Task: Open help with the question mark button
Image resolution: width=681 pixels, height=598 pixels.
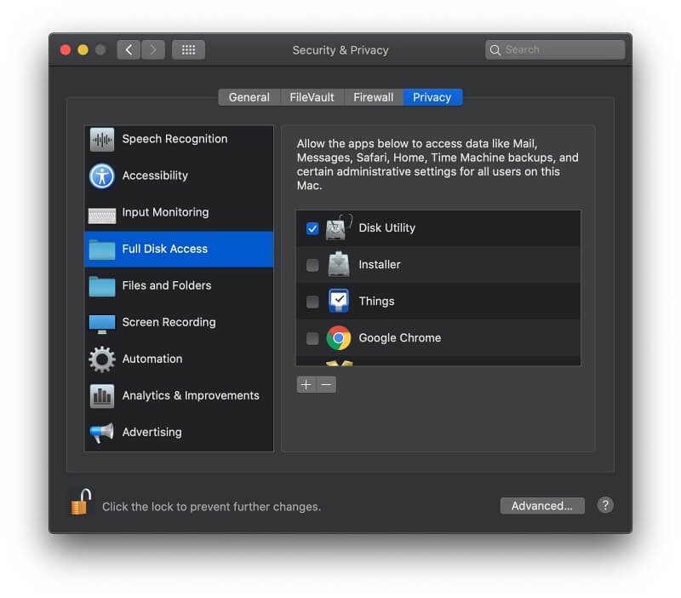Action: pos(605,505)
